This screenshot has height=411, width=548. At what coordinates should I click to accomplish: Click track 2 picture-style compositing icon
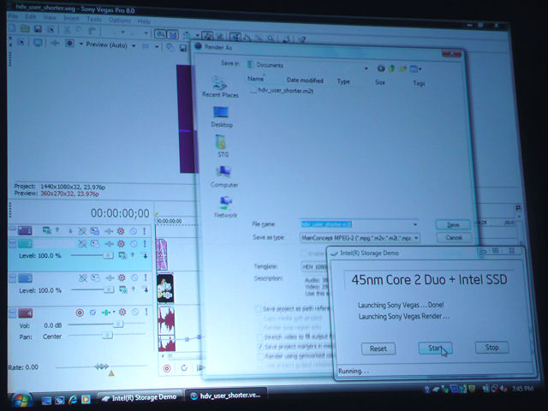point(95,243)
